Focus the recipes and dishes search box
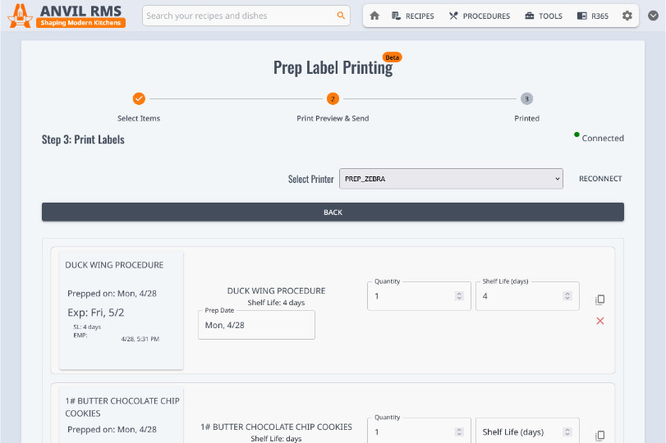 pos(238,16)
